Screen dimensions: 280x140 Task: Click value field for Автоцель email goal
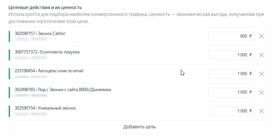(x=231, y=74)
